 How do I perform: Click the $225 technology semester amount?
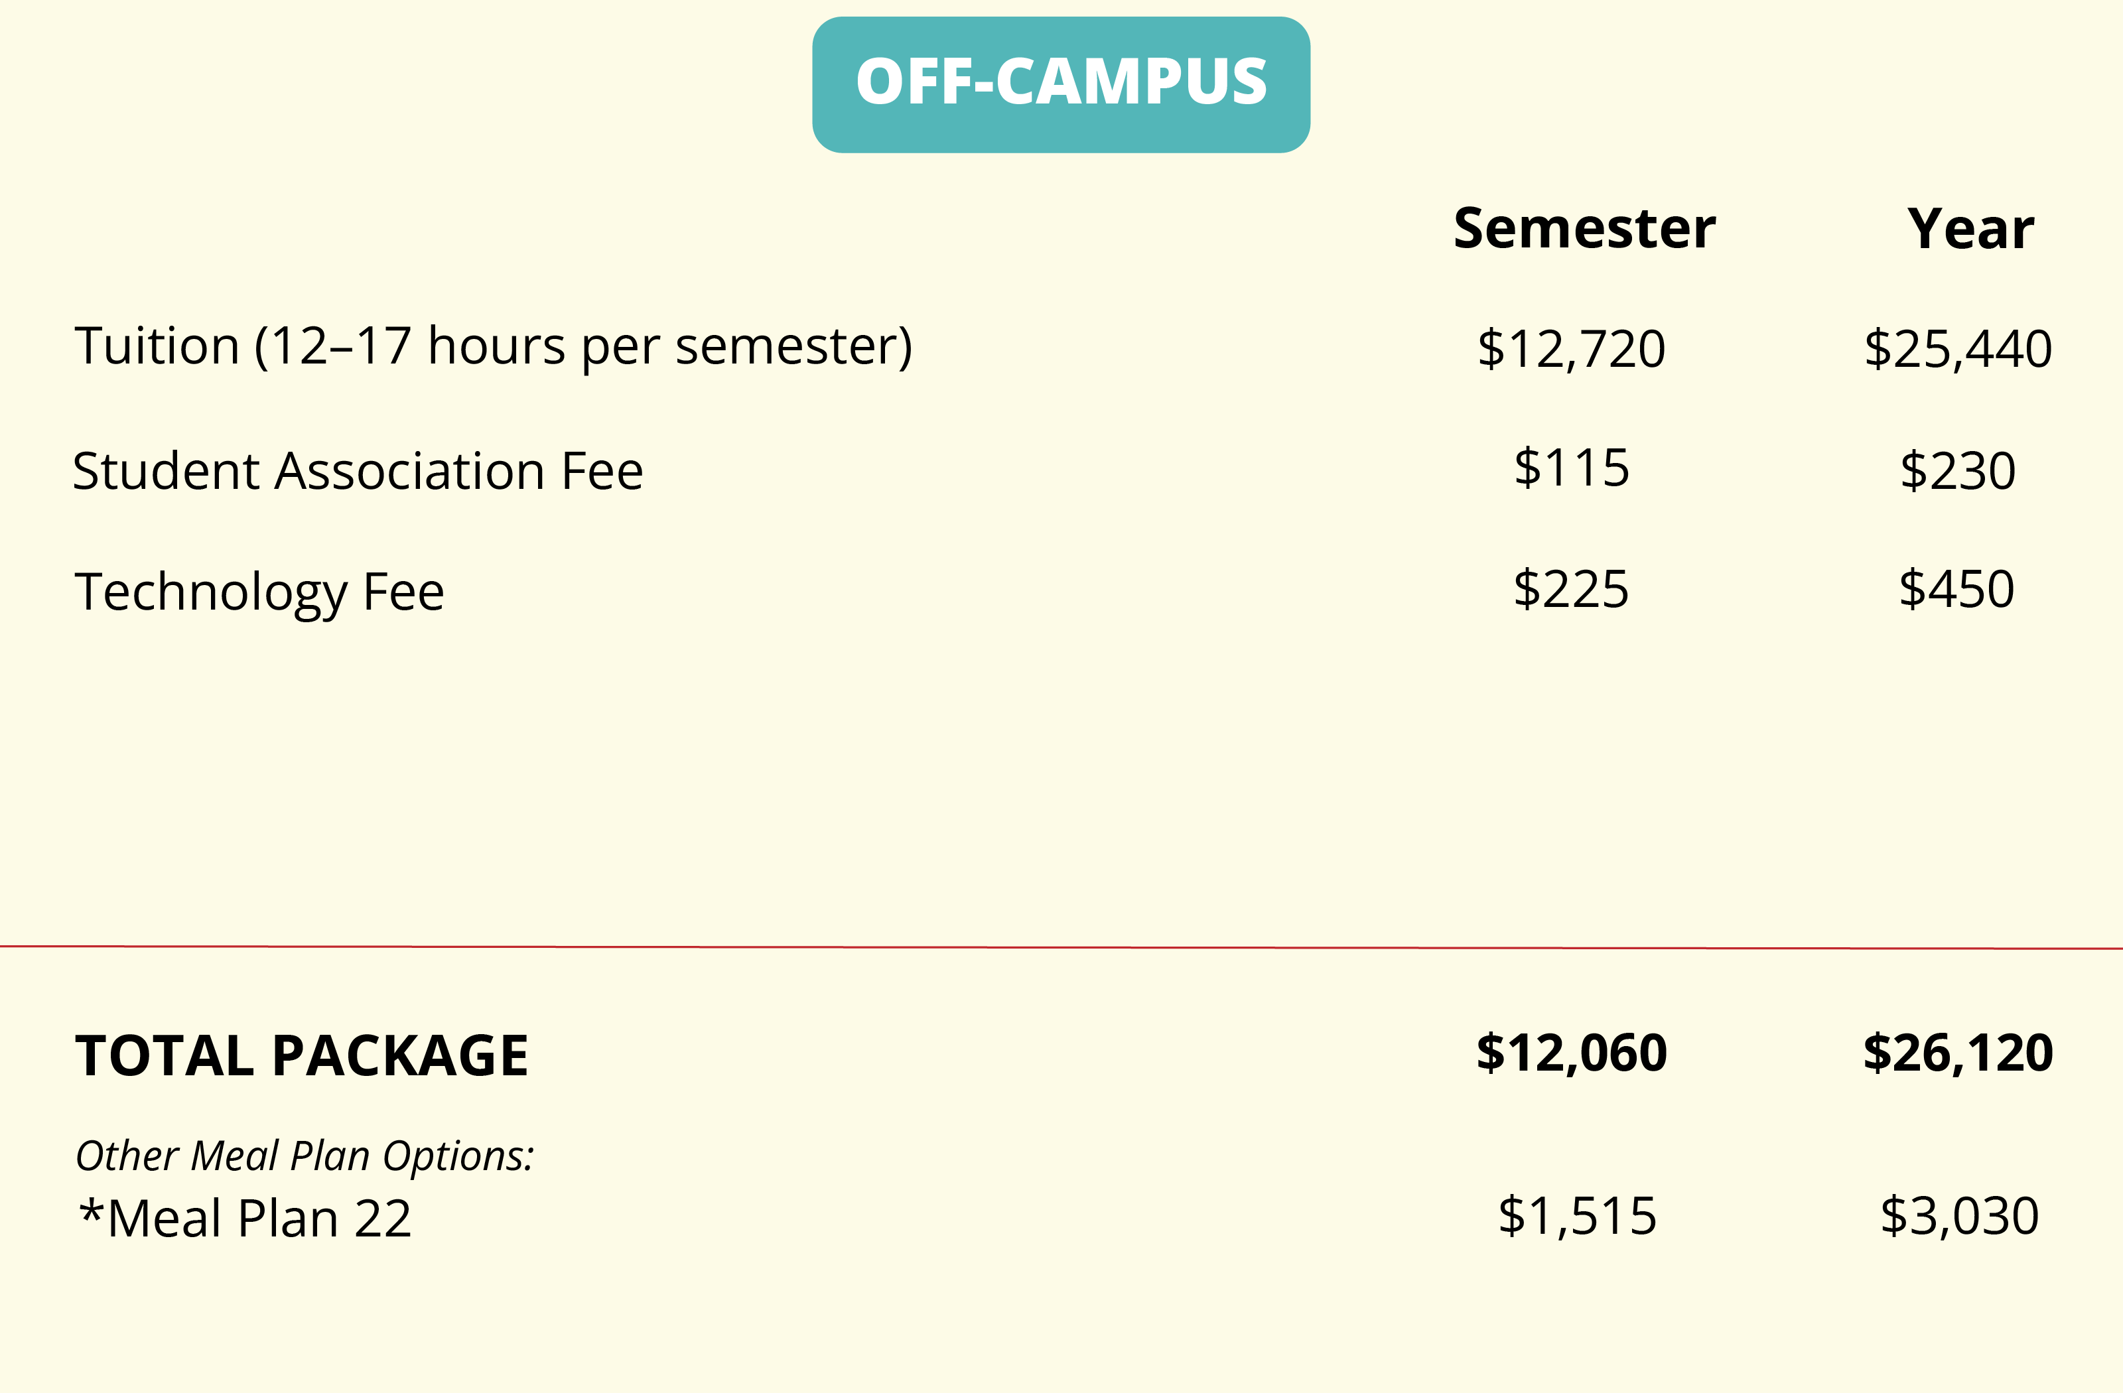[1571, 590]
